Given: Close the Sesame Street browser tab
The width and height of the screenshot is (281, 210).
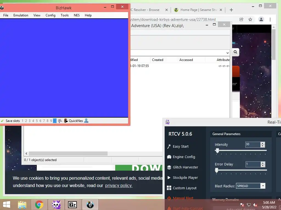Looking at the screenshot, I should tap(221, 10).
